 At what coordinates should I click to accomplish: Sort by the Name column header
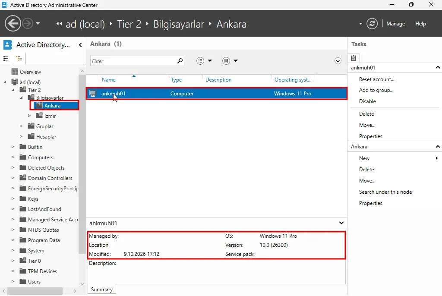click(108, 80)
